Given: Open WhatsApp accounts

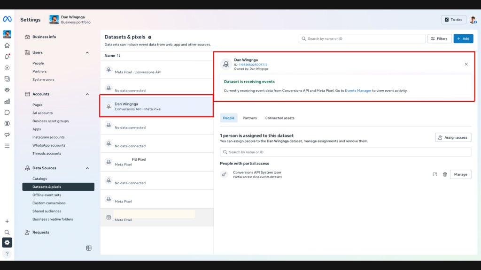Looking at the screenshot, I should [49, 145].
